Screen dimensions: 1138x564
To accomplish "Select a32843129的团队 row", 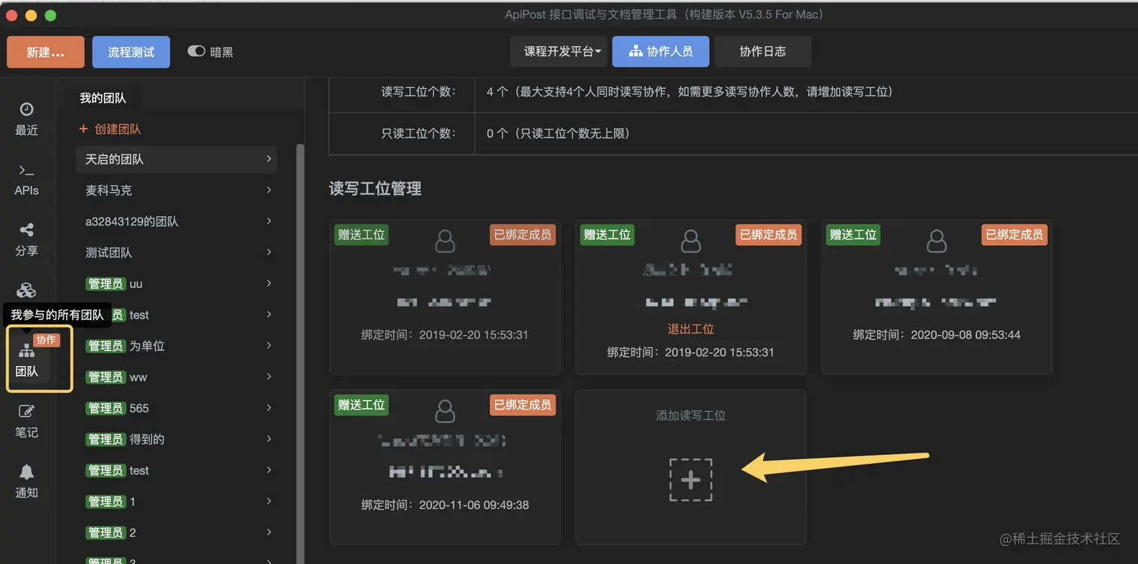I will pyautogui.click(x=176, y=221).
